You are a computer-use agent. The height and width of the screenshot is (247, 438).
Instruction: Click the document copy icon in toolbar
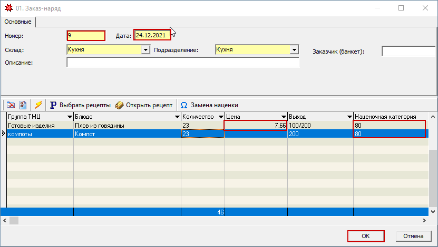23,105
